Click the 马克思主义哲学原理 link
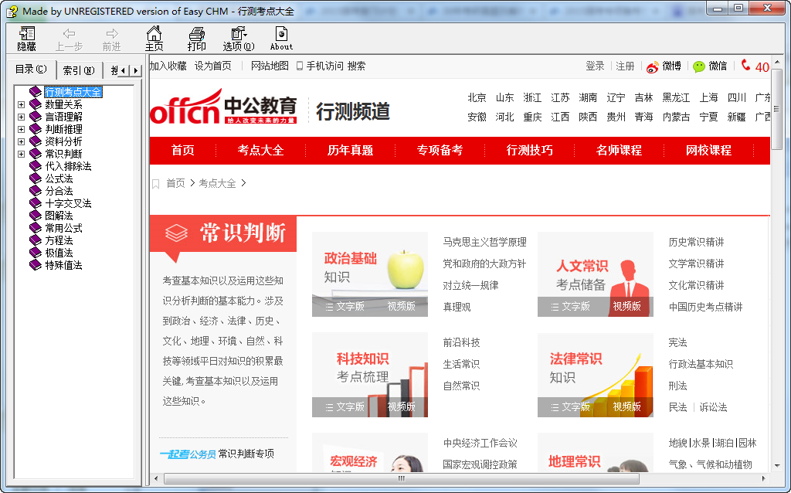This screenshot has width=791, height=493. click(x=485, y=242)
